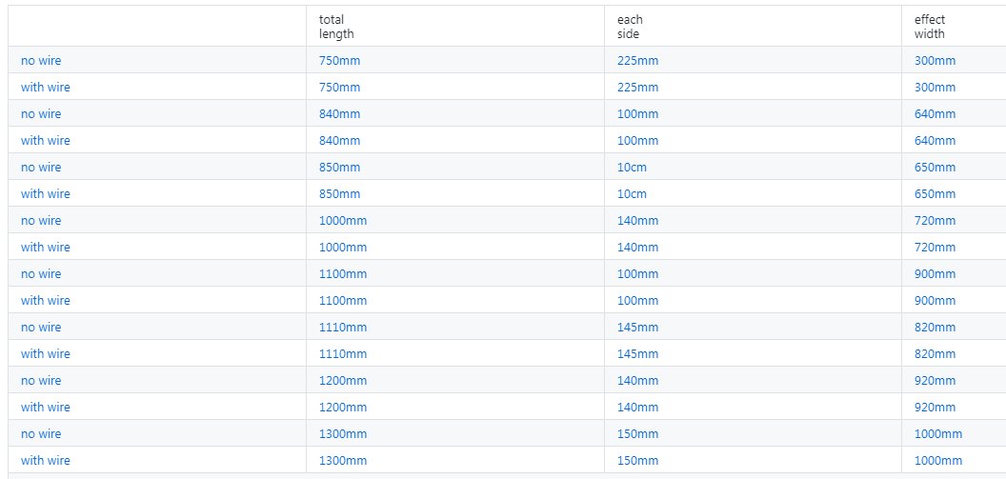Click the "total length" column header
The image size is (1006, 479).
pyautogui.click(x=336, y=27)
